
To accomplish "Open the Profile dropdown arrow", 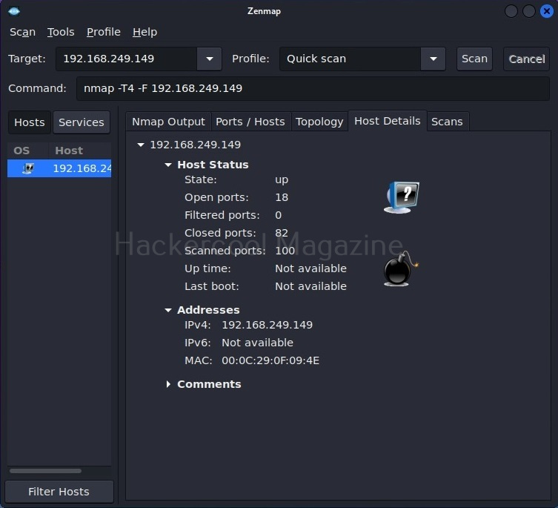I will tap(433, 59).
